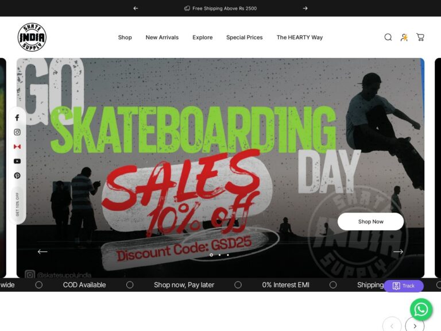Select the first banner slide dot
The image size is (441, 331).
211,255
